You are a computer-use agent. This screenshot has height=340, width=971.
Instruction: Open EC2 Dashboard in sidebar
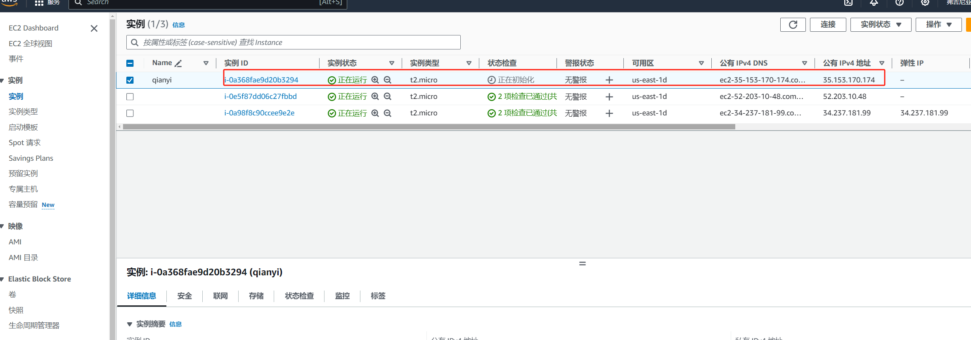pyautogui.click(x=33, y=28)
